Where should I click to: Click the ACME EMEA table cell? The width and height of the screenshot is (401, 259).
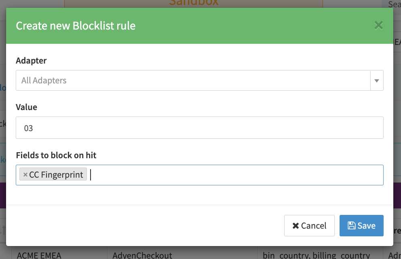point(39,255)
